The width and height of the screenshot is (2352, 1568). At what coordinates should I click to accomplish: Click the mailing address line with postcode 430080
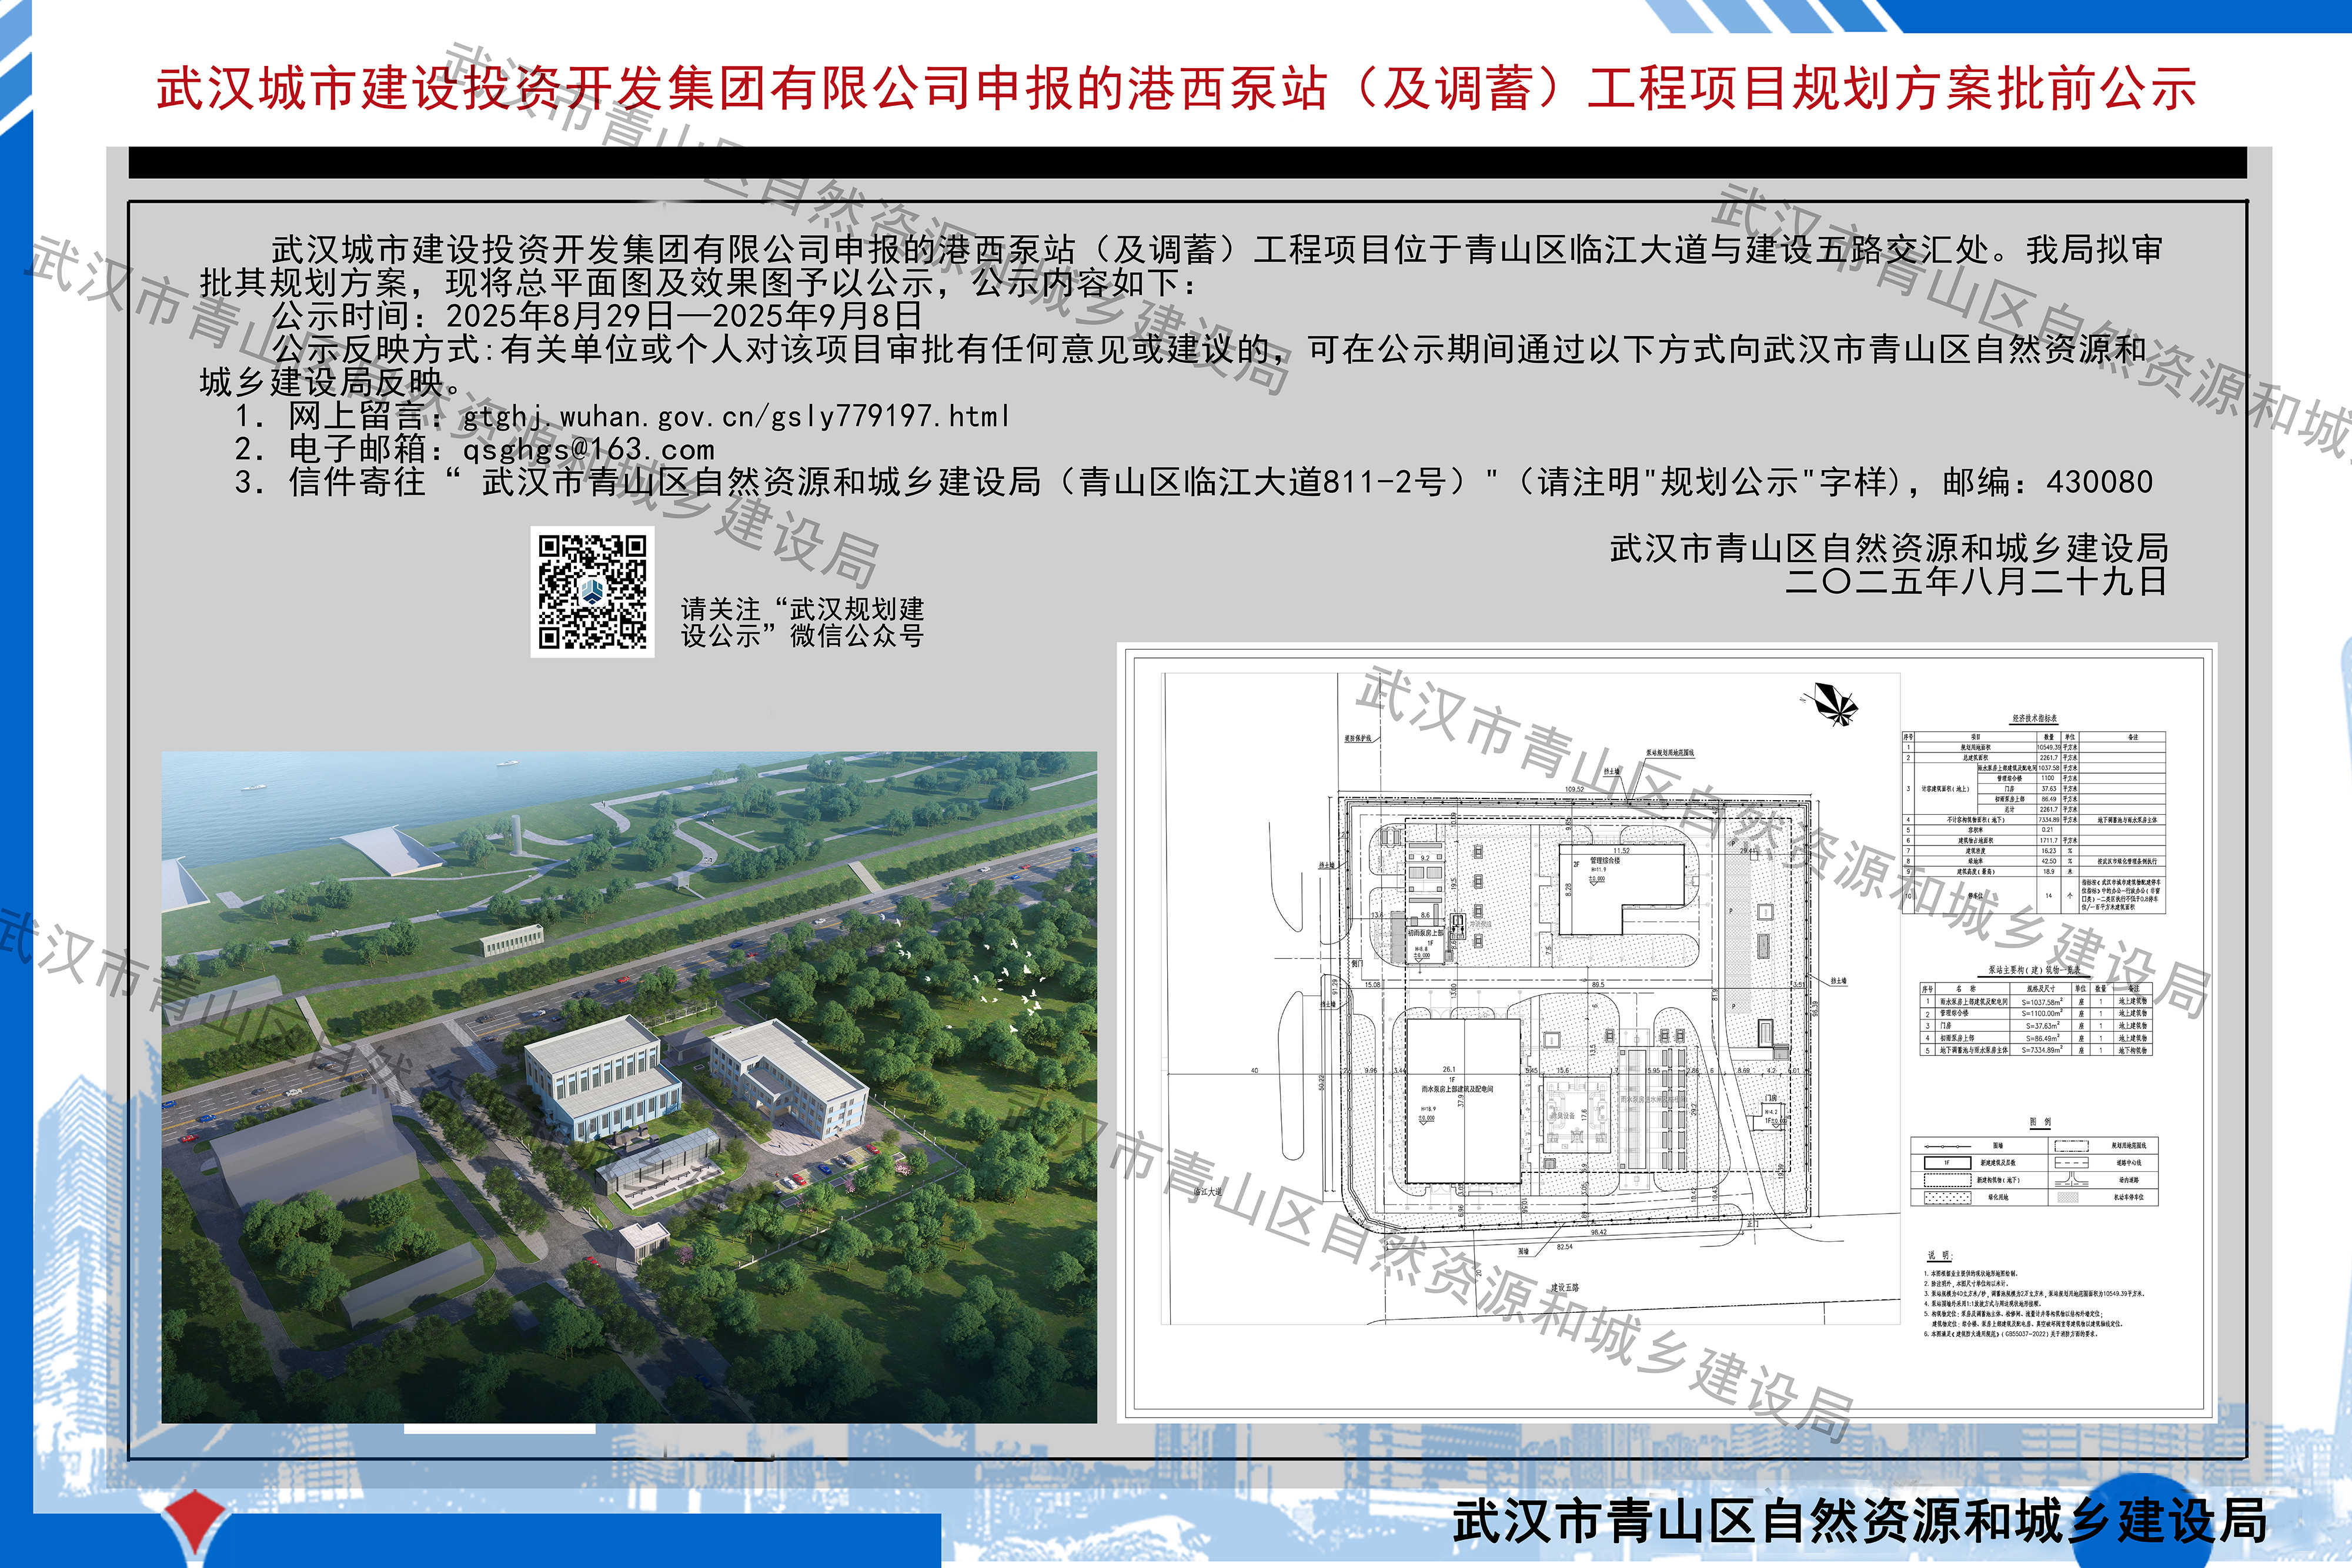click(x=1194, y=483)
